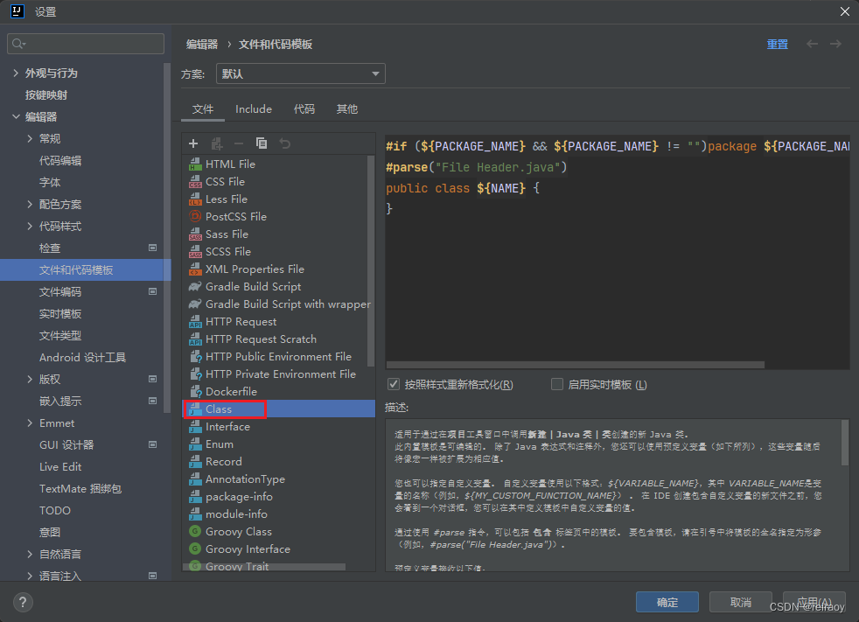
Task: Switch to the Include tab
Action: [253, 108]
